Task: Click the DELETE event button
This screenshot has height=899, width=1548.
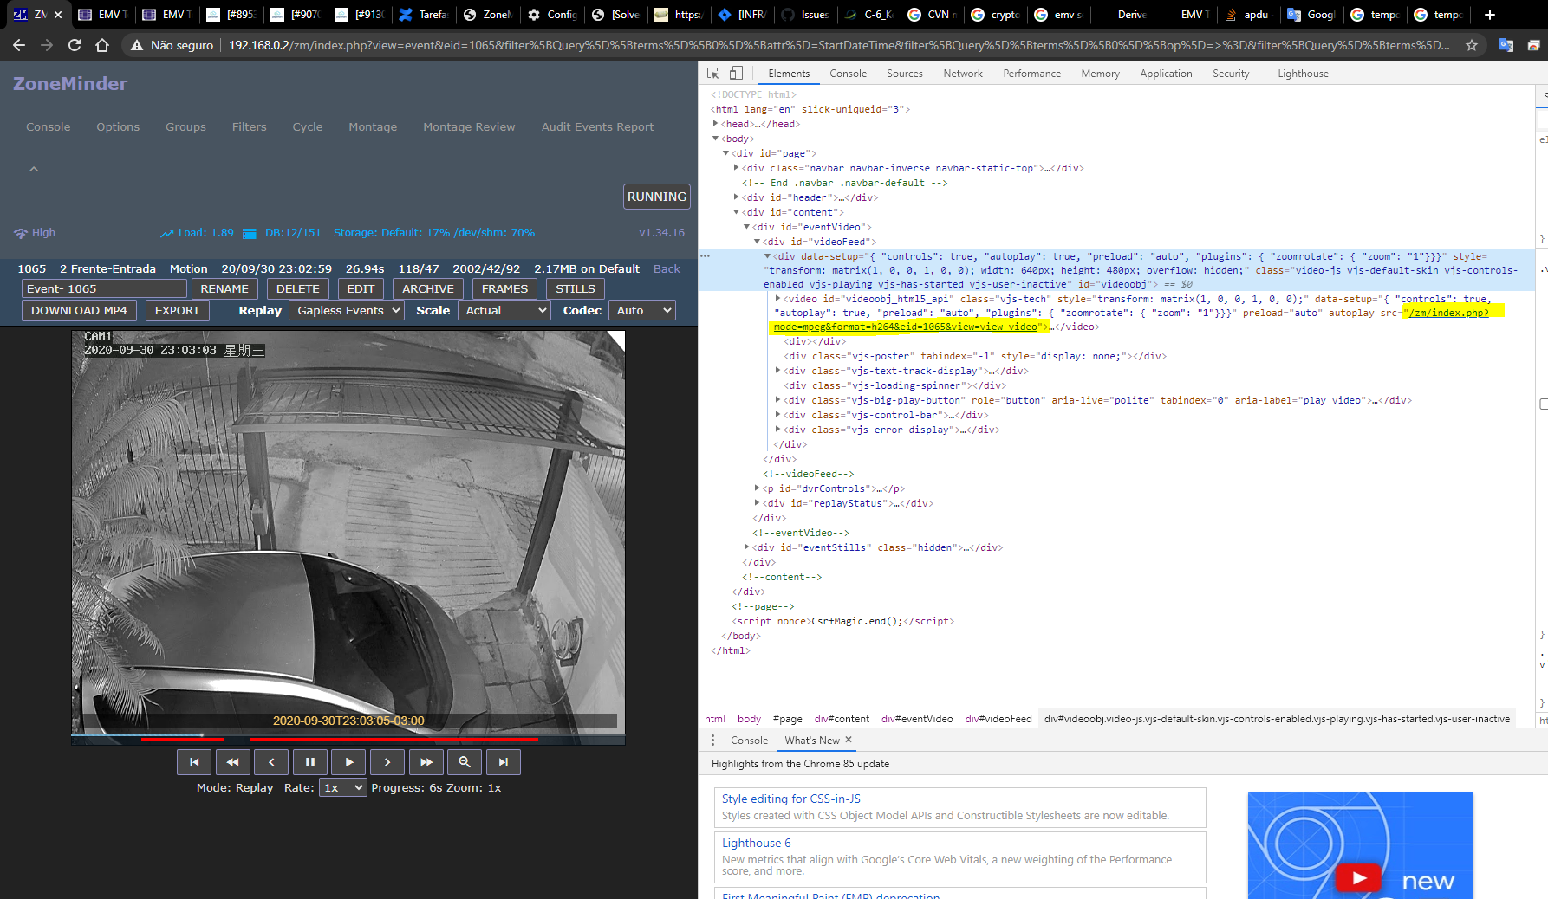Action: click(x=298, y=288)
